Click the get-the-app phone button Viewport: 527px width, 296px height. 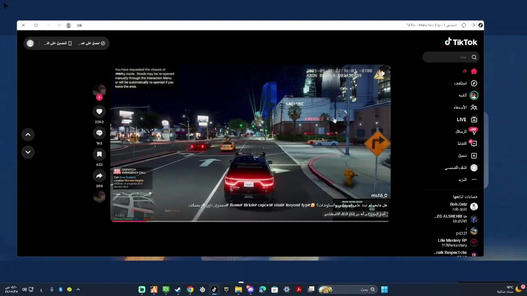pos(58,43)
